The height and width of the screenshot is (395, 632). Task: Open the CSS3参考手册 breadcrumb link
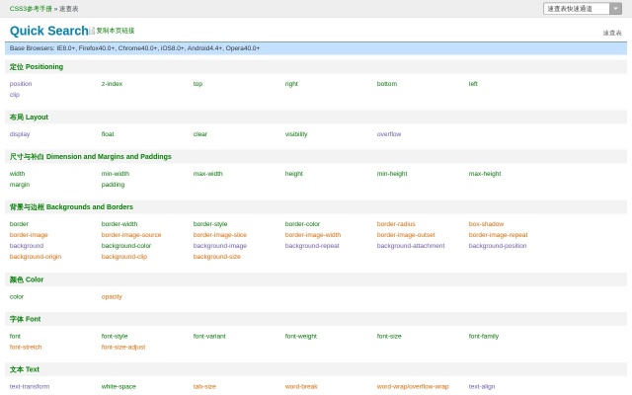click(32, 8)
